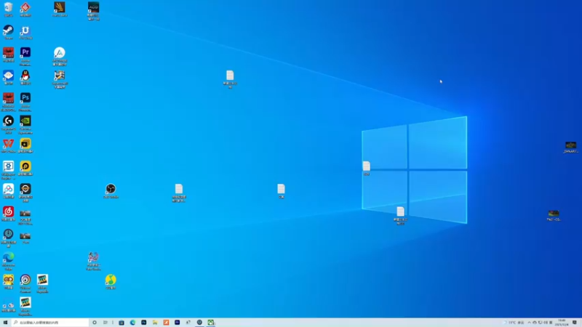The image size is (582, 327).
Task: Open OBS Studio desktop shortcut
Action: pyautogui.click(x=111, y=191)
